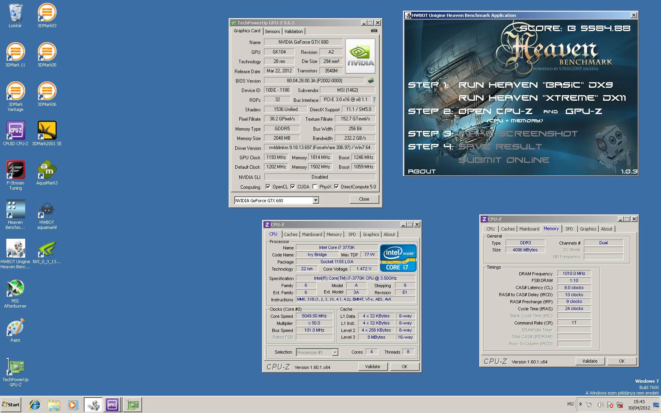The width and height of the screenshot is (661, 413).
Task: Open Paint desktop shortcut
Action: (15, 330)
